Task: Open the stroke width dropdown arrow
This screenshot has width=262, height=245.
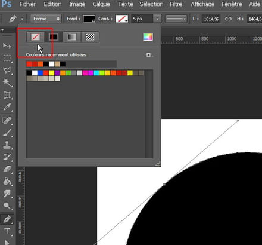Action: click(x=157, y=19)
